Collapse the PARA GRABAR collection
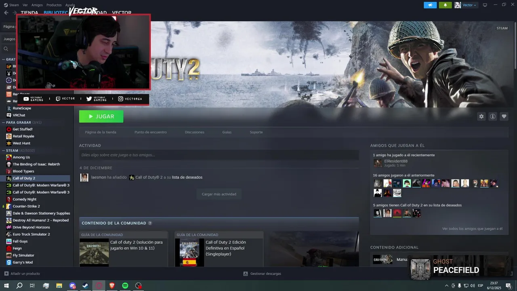Screen dimensions: 517x291 [3, 122]
